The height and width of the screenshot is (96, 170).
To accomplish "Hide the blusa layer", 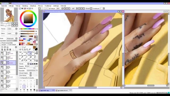I will pos(2,76).
